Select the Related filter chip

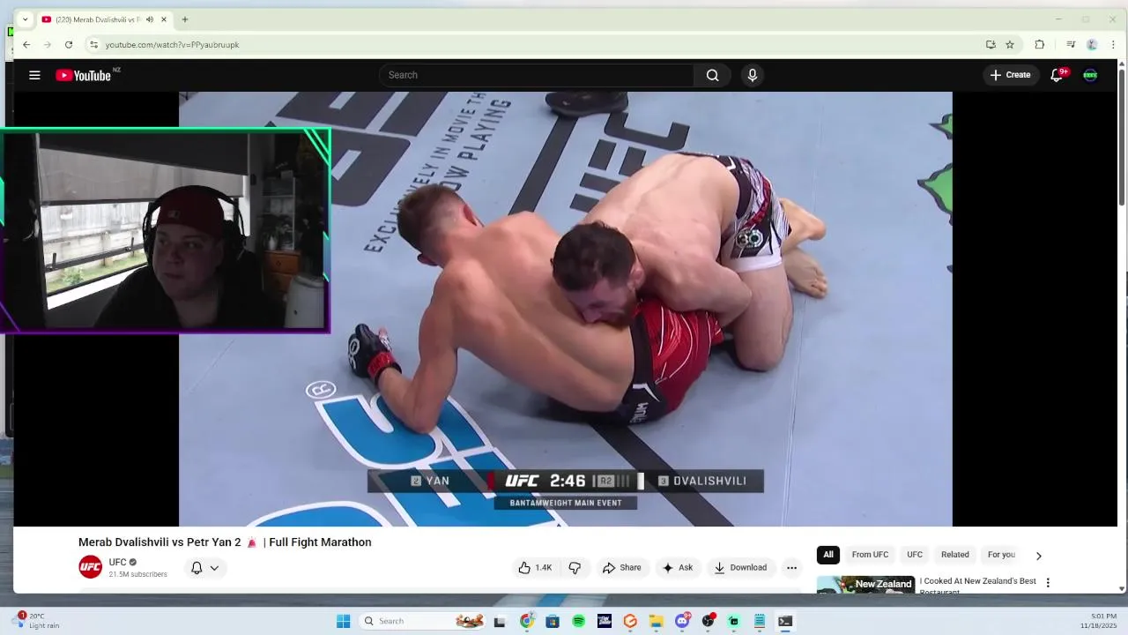pyautogui.click(x=954, y=555)
